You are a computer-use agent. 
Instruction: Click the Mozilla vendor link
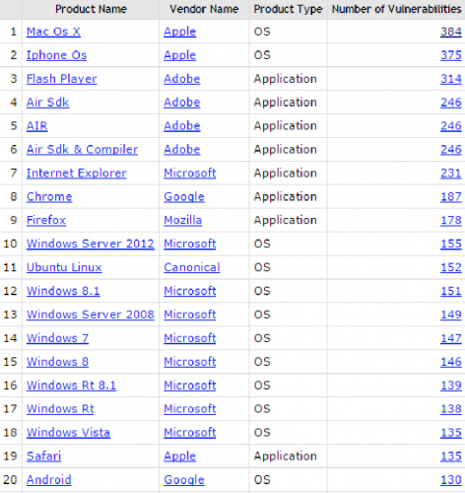pyautogui.click(x=183, y=220)
